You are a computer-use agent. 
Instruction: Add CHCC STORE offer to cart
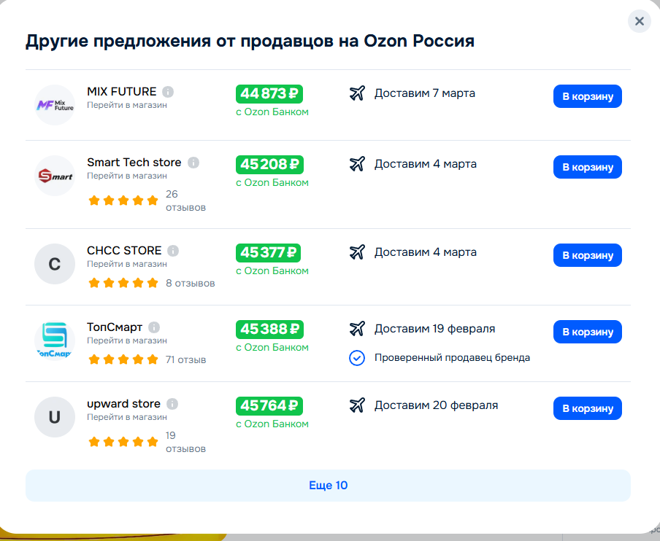(587, 255)
